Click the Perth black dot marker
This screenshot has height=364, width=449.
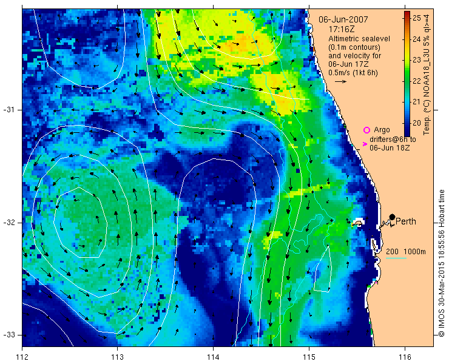[392, 217]
